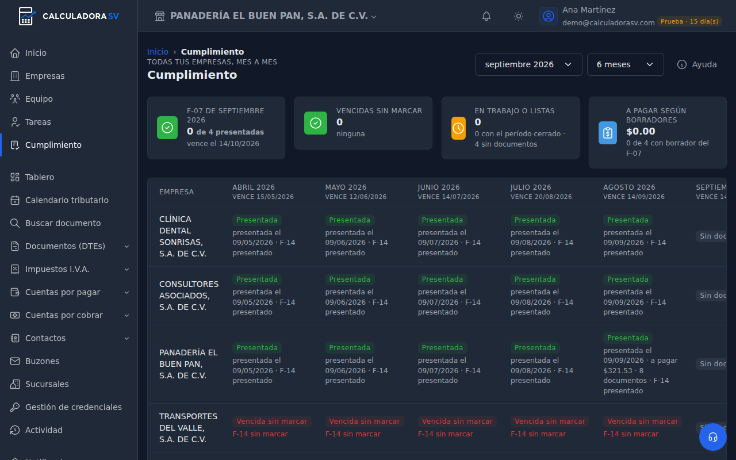Click Transportes del Valle company name
This screenshot has width=736, height=460.
[x=189, y=428]
